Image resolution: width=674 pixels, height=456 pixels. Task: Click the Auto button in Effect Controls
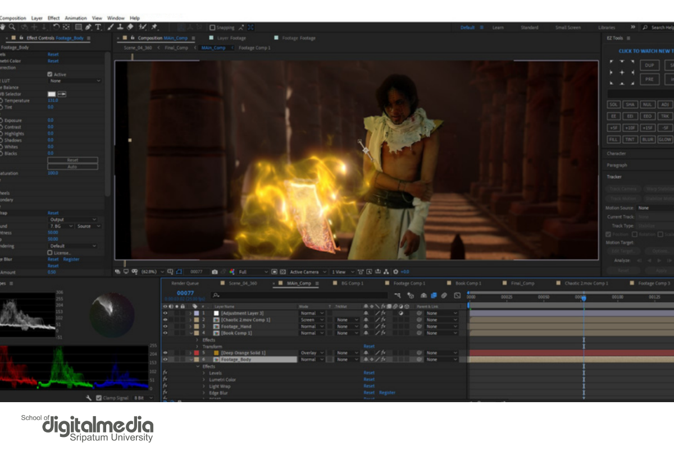click(72, 167)
